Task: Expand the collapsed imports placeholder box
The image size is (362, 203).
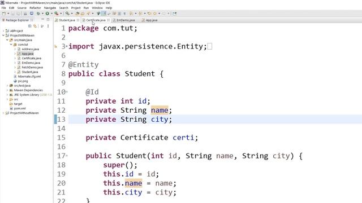Action: pyautogui.click(x=210, y=46)
